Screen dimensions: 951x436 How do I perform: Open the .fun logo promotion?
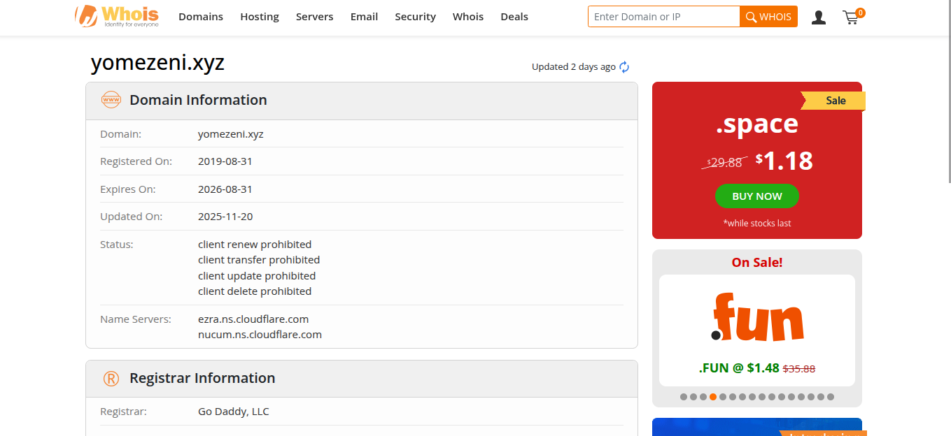tap(757, 317)
